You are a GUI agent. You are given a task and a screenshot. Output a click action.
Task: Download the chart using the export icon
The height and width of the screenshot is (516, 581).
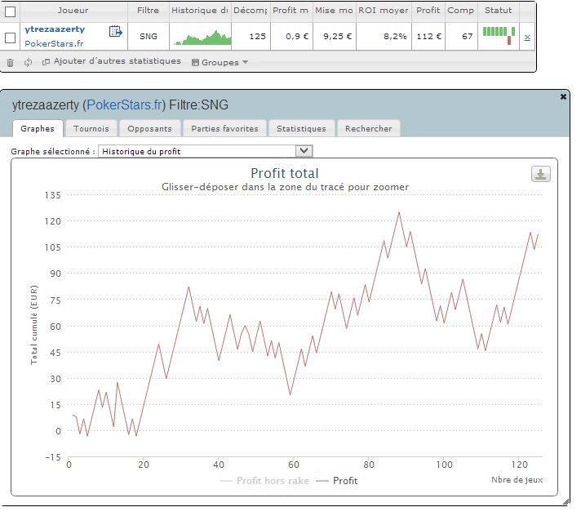(540, 174)
